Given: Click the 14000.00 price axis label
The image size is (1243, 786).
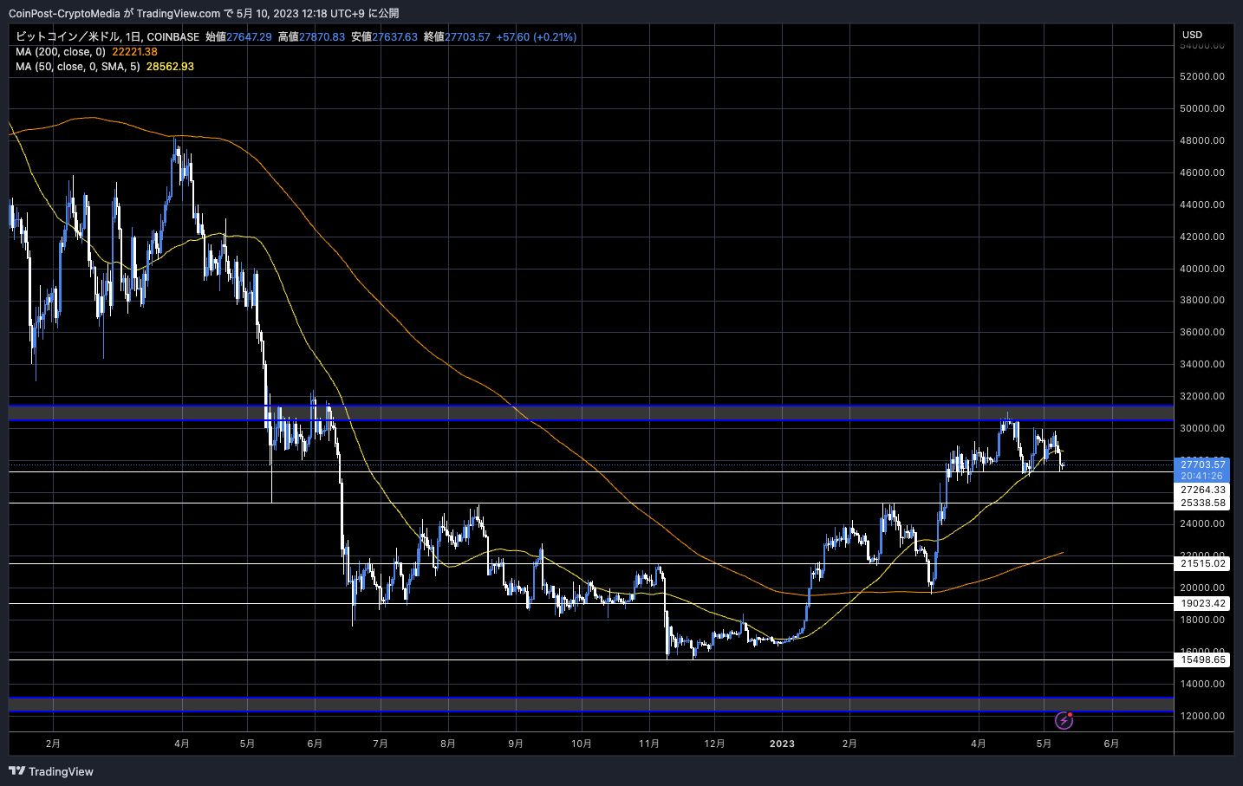Looking at the screenshot, I should [x=1202, y=684].
